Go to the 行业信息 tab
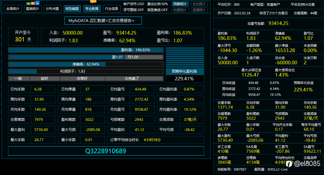This screenshot has width=324, height=175. coord(111,9)
